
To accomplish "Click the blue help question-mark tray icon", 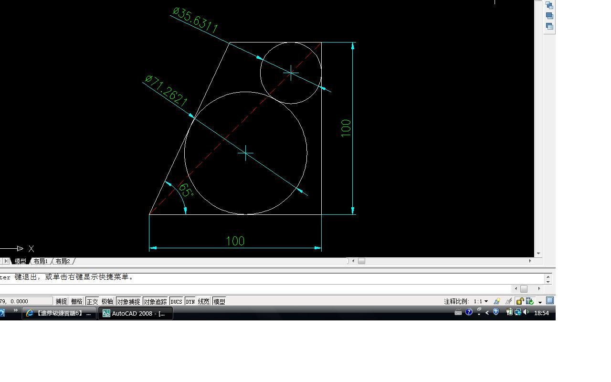I will click(x=469, y=312).
